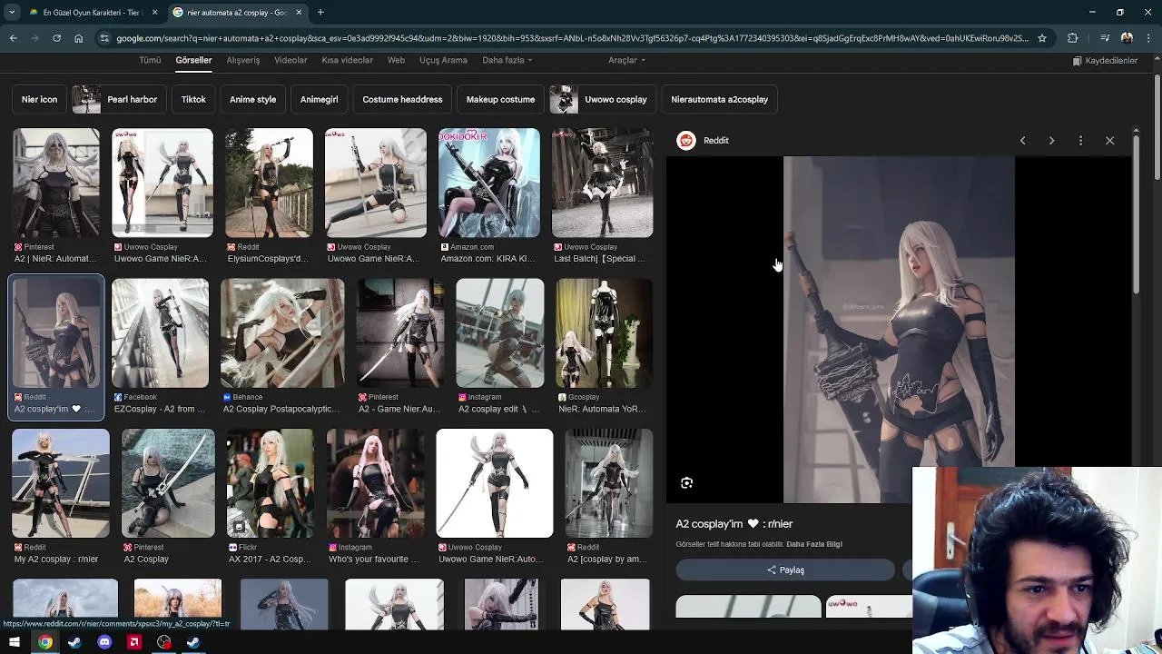Screen dimensions: 1162x654
Task: Open Pinterest A2 NieR Automata thumbnail
Action: [55, 183]
